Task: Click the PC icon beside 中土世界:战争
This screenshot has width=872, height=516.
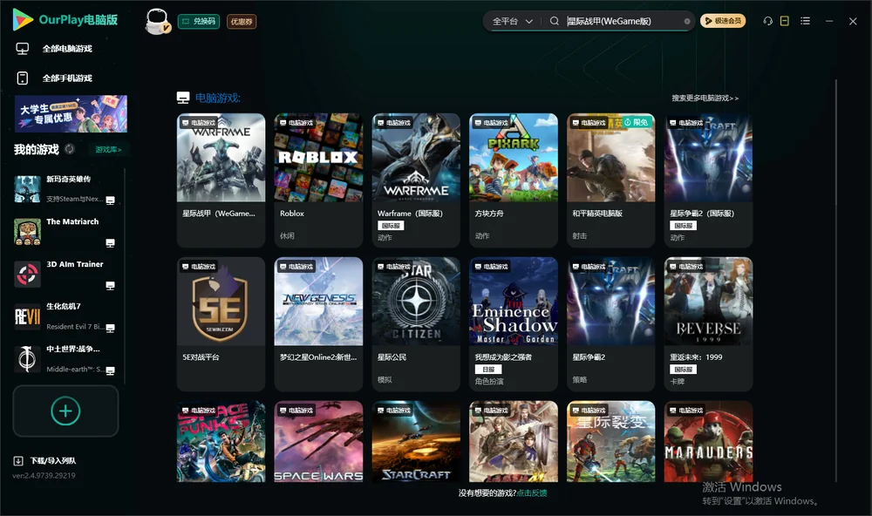Action: tap(110, 371)
